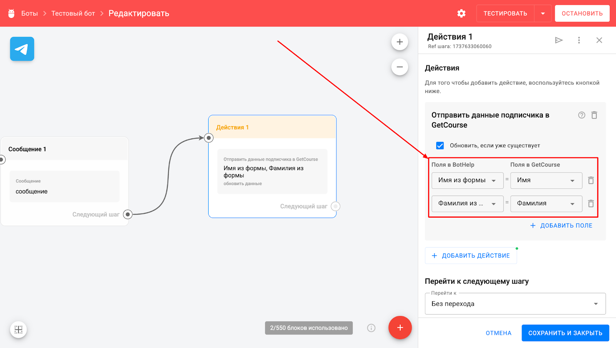Open bot settings gear icon

461,13
